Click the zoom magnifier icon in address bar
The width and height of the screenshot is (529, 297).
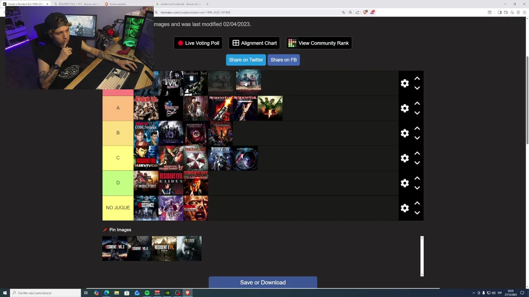point(350,12)
